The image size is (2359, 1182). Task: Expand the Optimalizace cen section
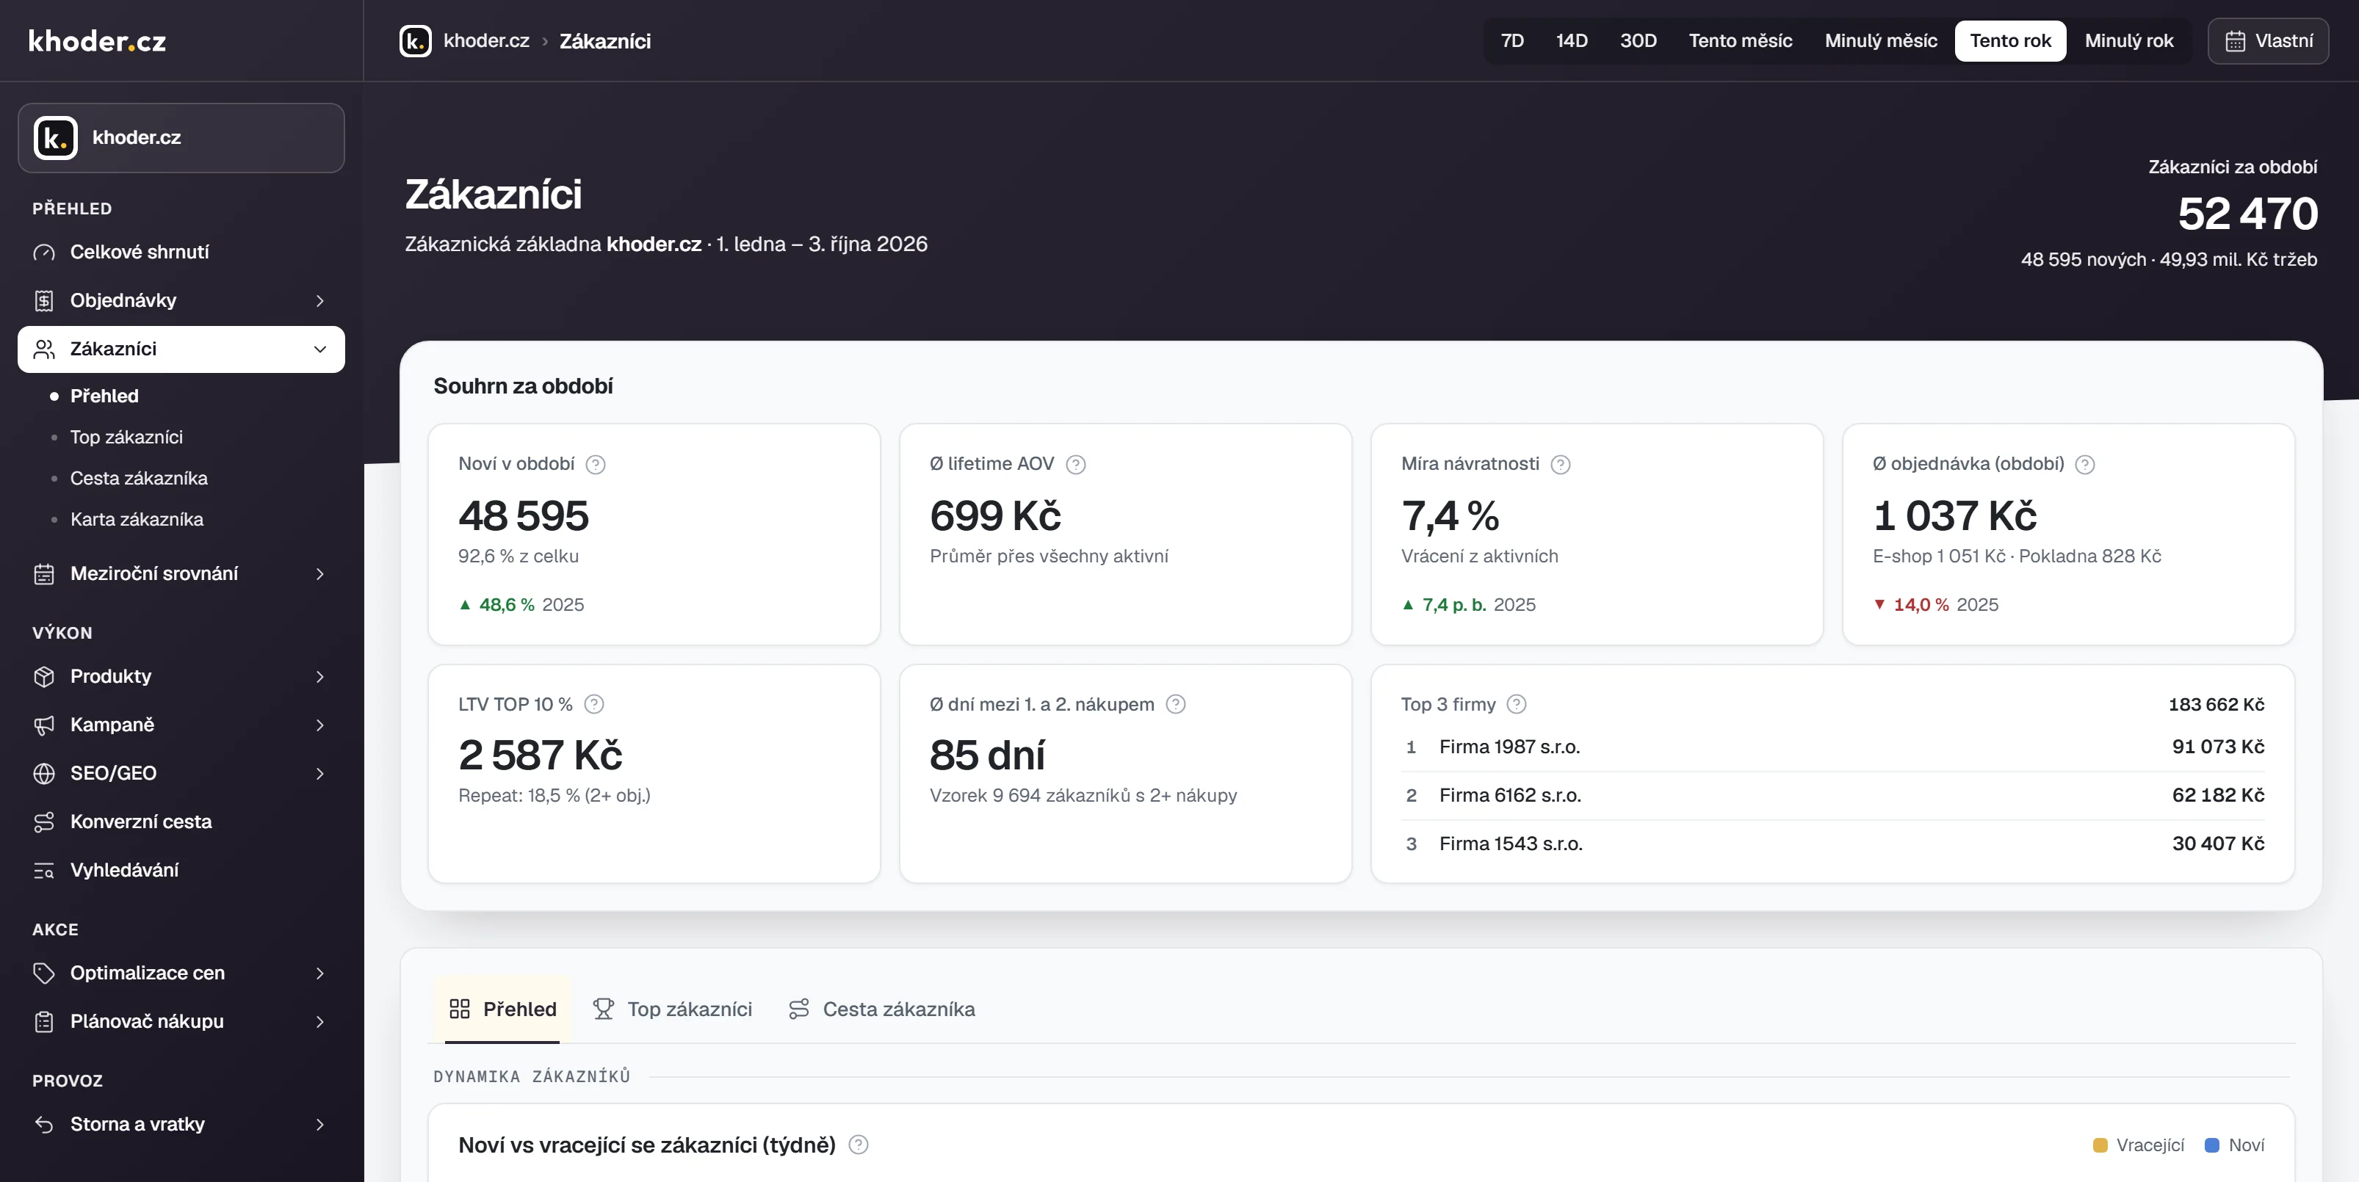181,973
